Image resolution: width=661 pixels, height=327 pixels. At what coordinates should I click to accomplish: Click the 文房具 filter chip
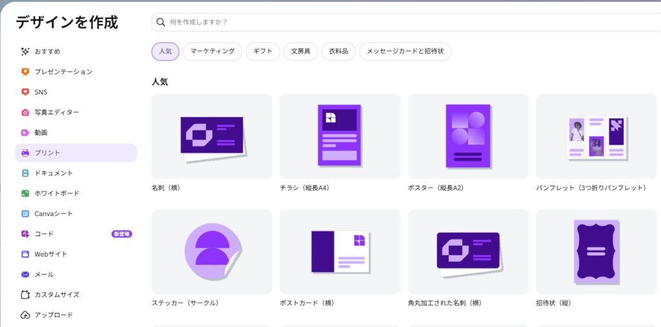[301, 52]
